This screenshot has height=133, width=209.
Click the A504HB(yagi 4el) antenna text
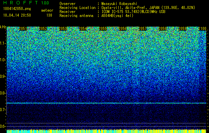(x=117, y=16)
